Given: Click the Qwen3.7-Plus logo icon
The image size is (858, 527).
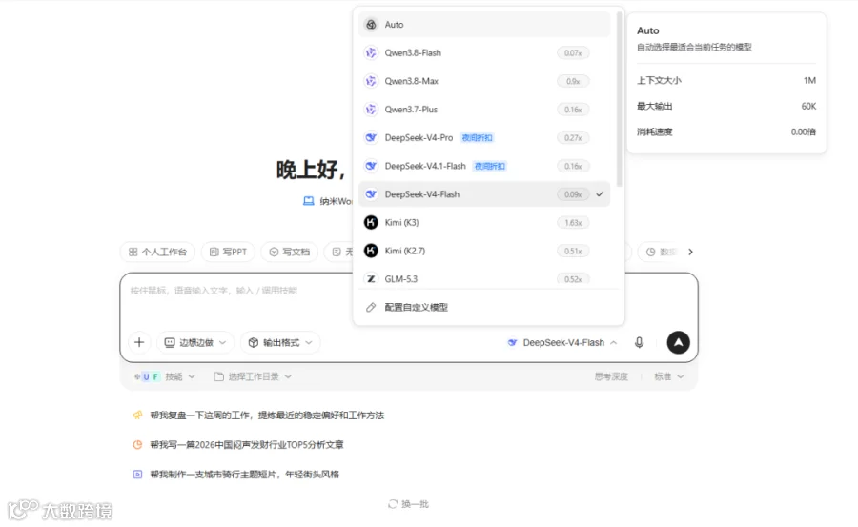Looking at the screenshot, I should coord(371,110).
